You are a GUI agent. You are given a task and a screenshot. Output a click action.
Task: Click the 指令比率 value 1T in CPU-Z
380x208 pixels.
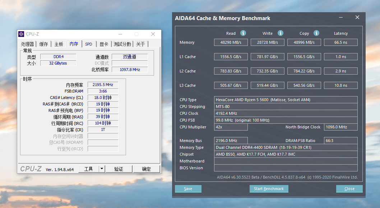pyautogui.click(x=103, y=129)
